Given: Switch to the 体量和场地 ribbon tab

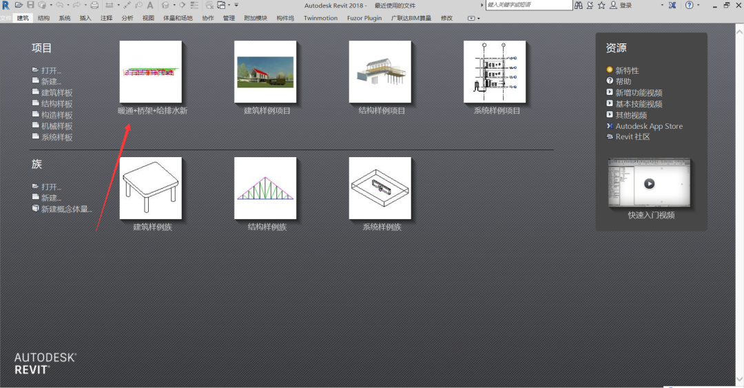Looking at the screenshot, I should coord(178,18).
